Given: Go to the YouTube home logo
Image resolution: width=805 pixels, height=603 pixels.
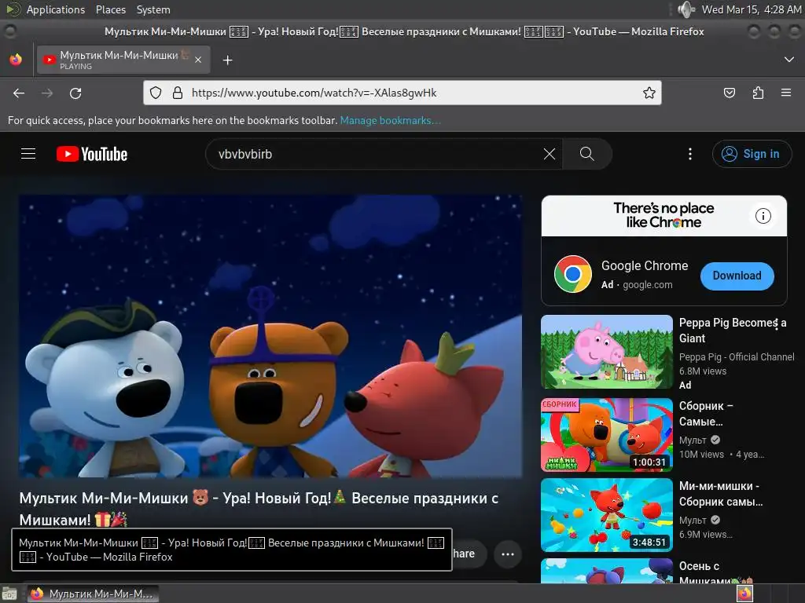Looking at the screenshot, I should pos(92,154).
